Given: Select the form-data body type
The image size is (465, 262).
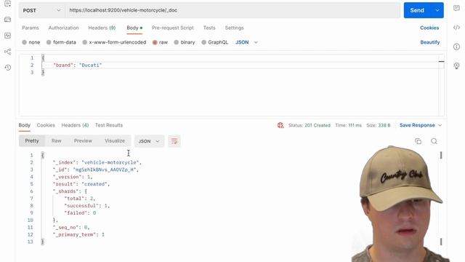Looking at the screenshot, I should click(x=61, y=42).
